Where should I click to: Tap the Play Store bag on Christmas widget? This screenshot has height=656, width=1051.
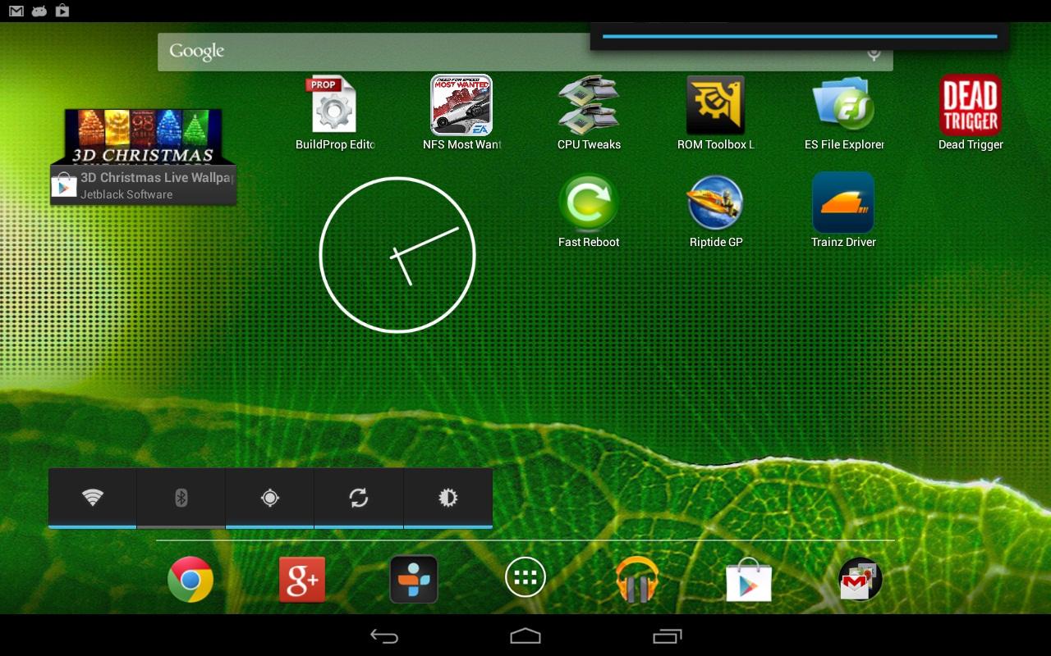[64, 186]
